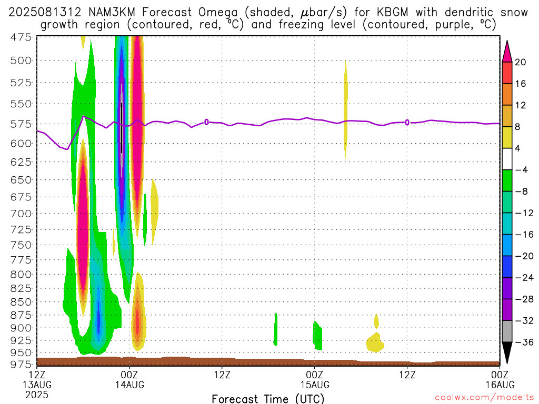This screenshot has height=404, width=539.
Task: Click the colorbar label 16
Action: point(521,84)
